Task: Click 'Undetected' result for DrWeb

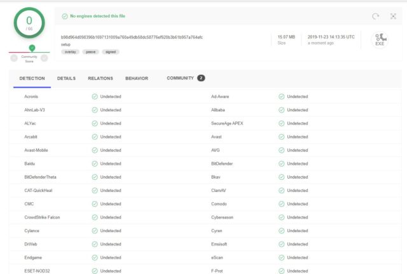Action: (x=111, y=244)
